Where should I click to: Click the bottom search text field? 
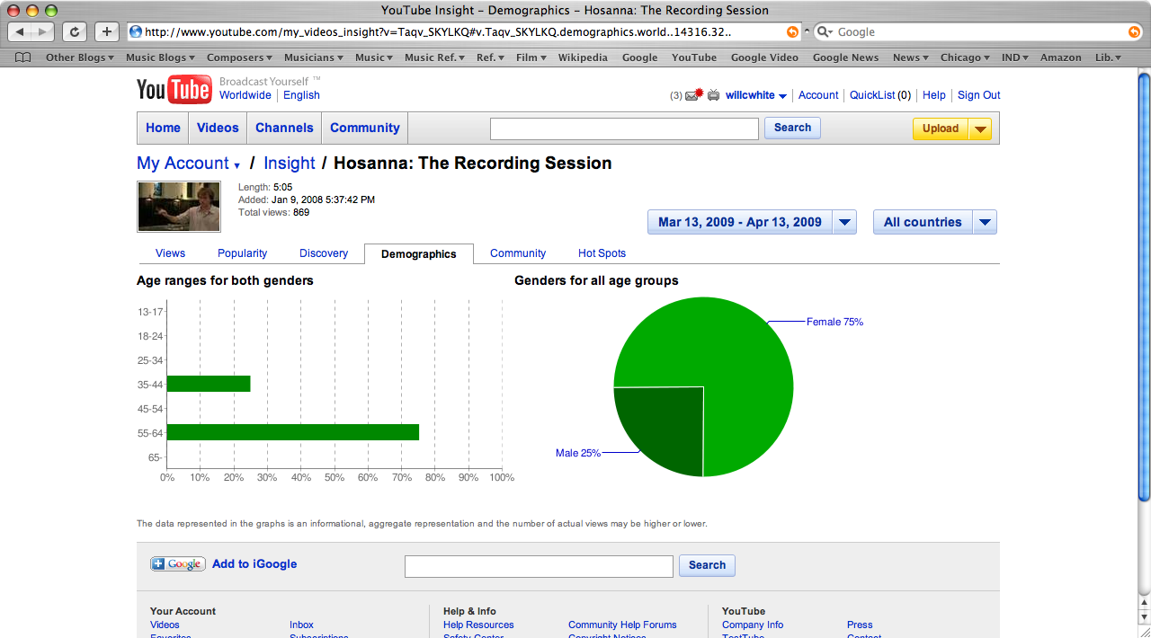[539, 566]
